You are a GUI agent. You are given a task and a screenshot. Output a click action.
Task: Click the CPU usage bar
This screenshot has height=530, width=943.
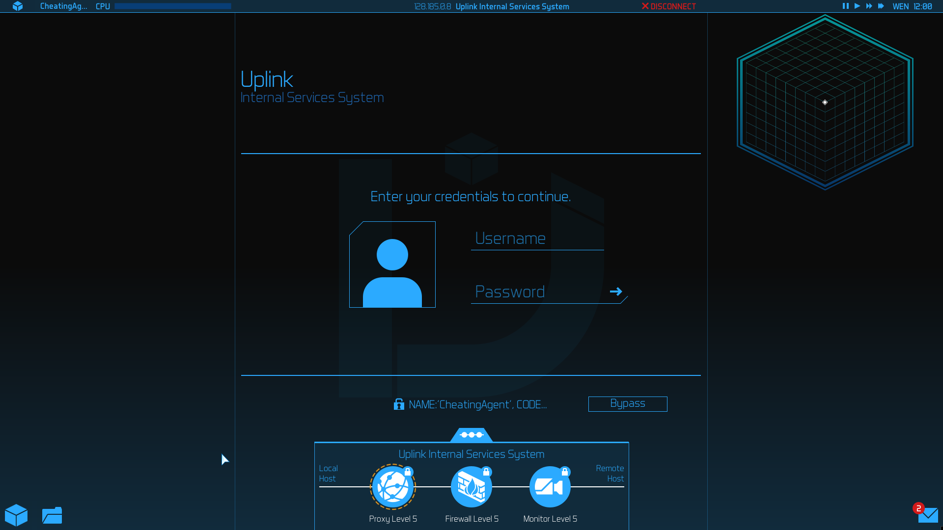point(173,6)
